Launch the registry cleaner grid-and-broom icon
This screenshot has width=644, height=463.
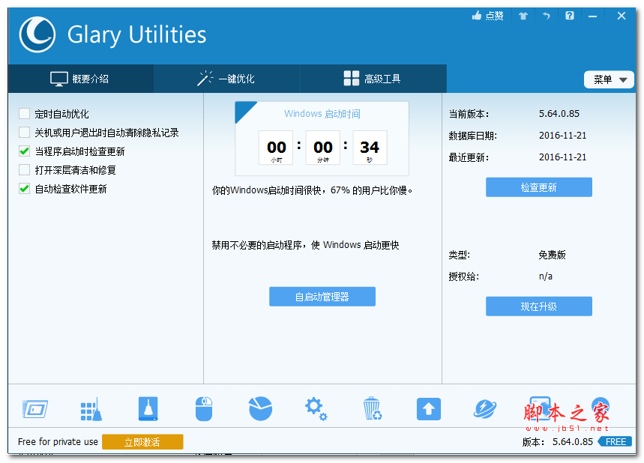click(x=91, y=409)
